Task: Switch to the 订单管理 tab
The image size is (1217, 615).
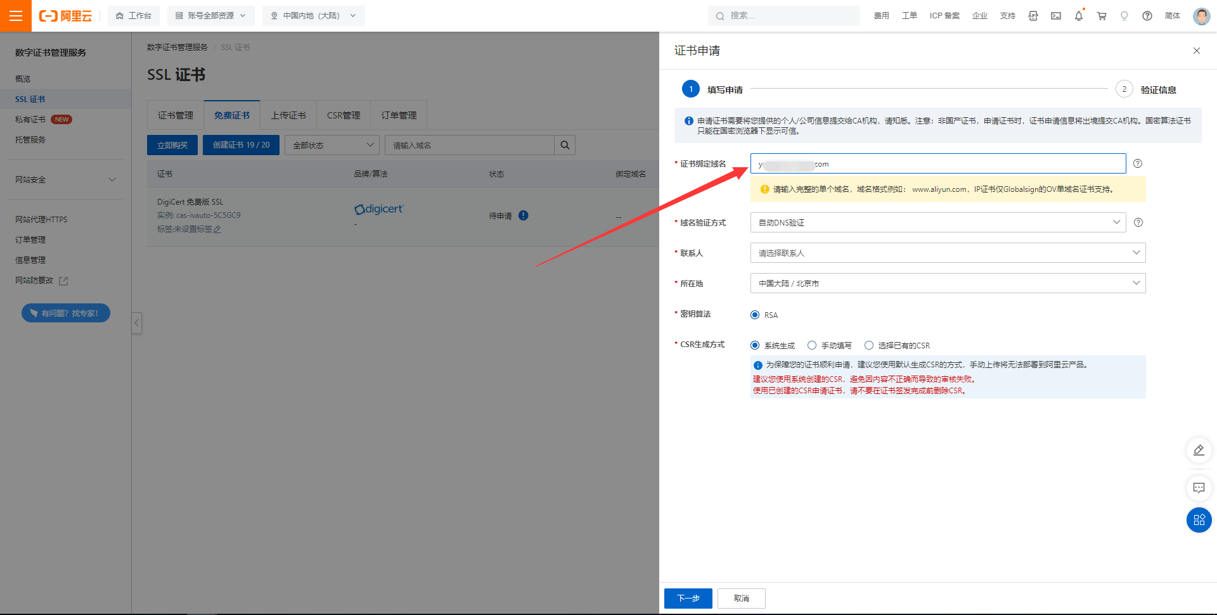Action: pos(399,115)
